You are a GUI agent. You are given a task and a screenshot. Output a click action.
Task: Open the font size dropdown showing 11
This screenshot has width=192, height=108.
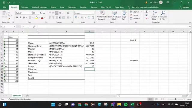pos(38,13)
